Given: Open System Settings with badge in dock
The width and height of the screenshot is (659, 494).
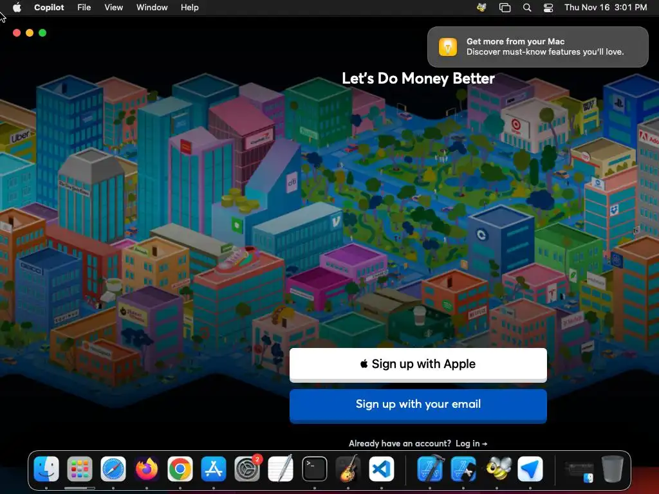Looking at the screenshot, I should pyautogui.click(x=247, y=468).
